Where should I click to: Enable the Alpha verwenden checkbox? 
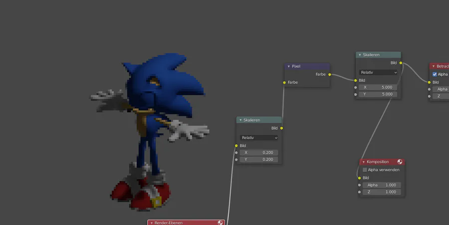365,170
